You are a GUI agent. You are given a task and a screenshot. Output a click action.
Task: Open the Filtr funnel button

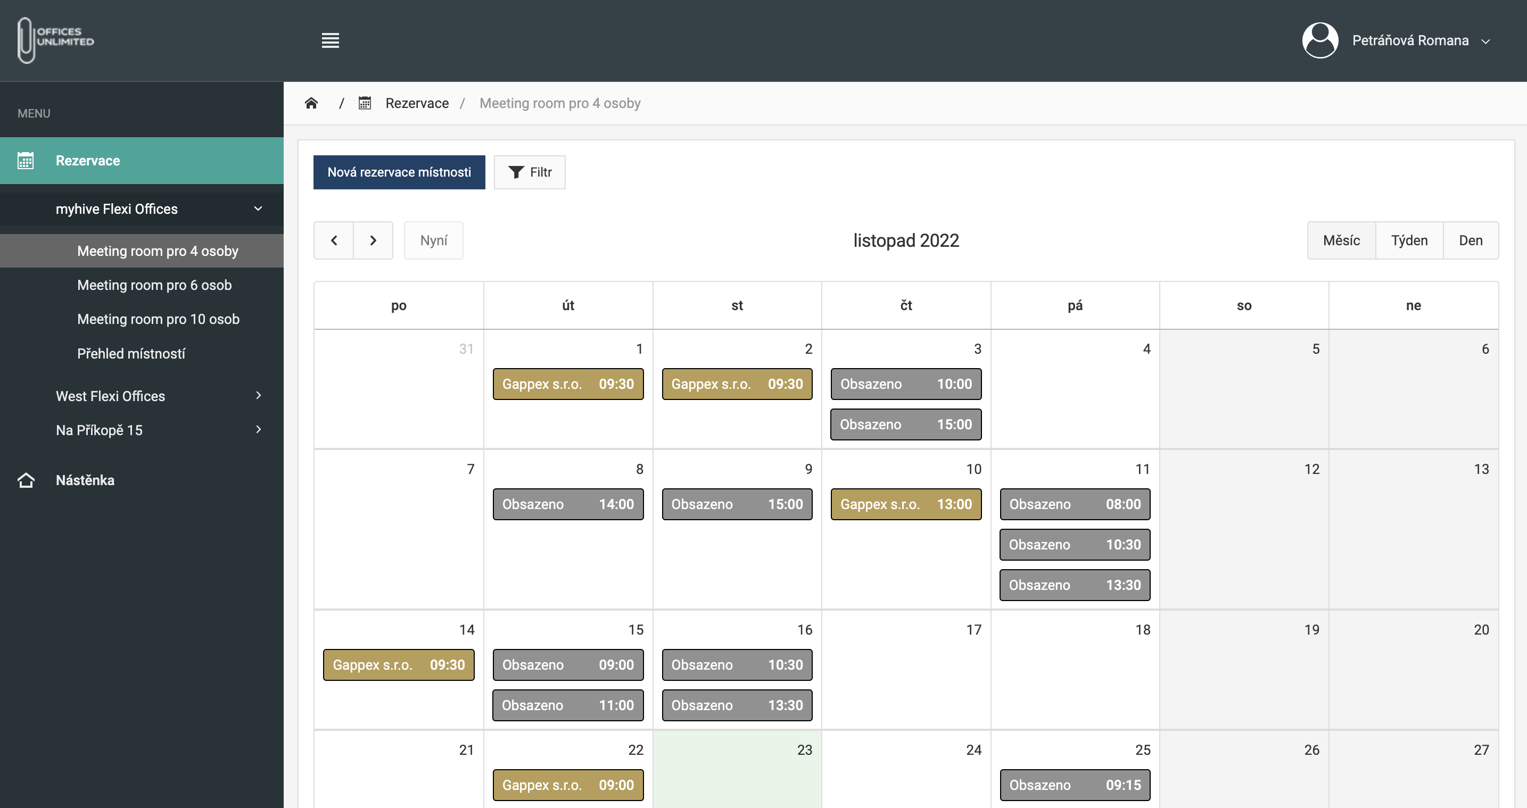pos(530,172)
